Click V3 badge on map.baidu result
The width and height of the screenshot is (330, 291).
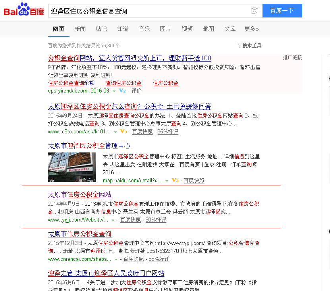tap(175, 180)
